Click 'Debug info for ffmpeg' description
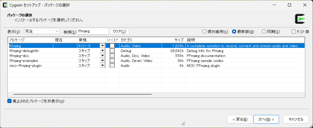This screenshot has width=313, height=128. [205, 51]
